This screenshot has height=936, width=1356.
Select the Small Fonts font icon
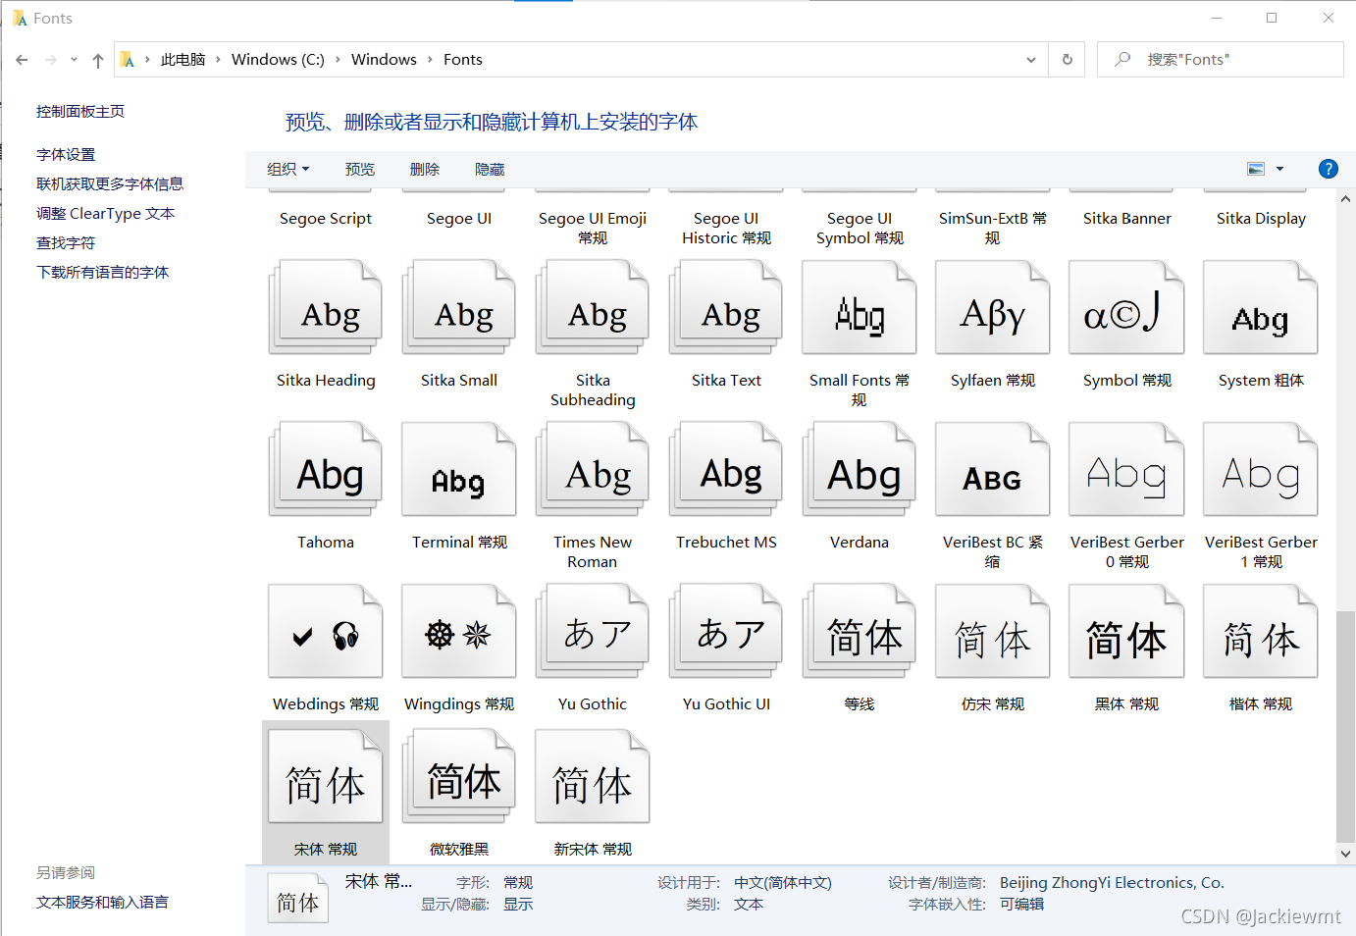860,307
